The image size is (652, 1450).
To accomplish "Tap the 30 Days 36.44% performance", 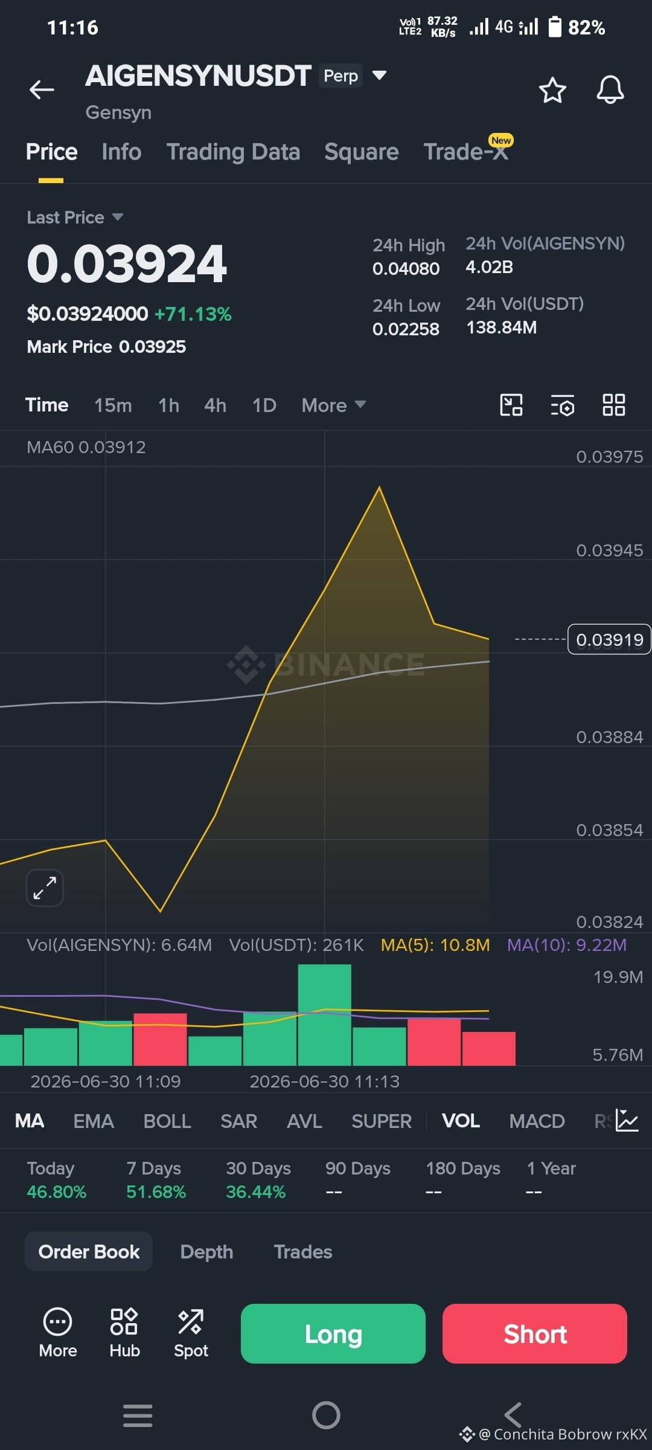I will [x=258, y=1180].
